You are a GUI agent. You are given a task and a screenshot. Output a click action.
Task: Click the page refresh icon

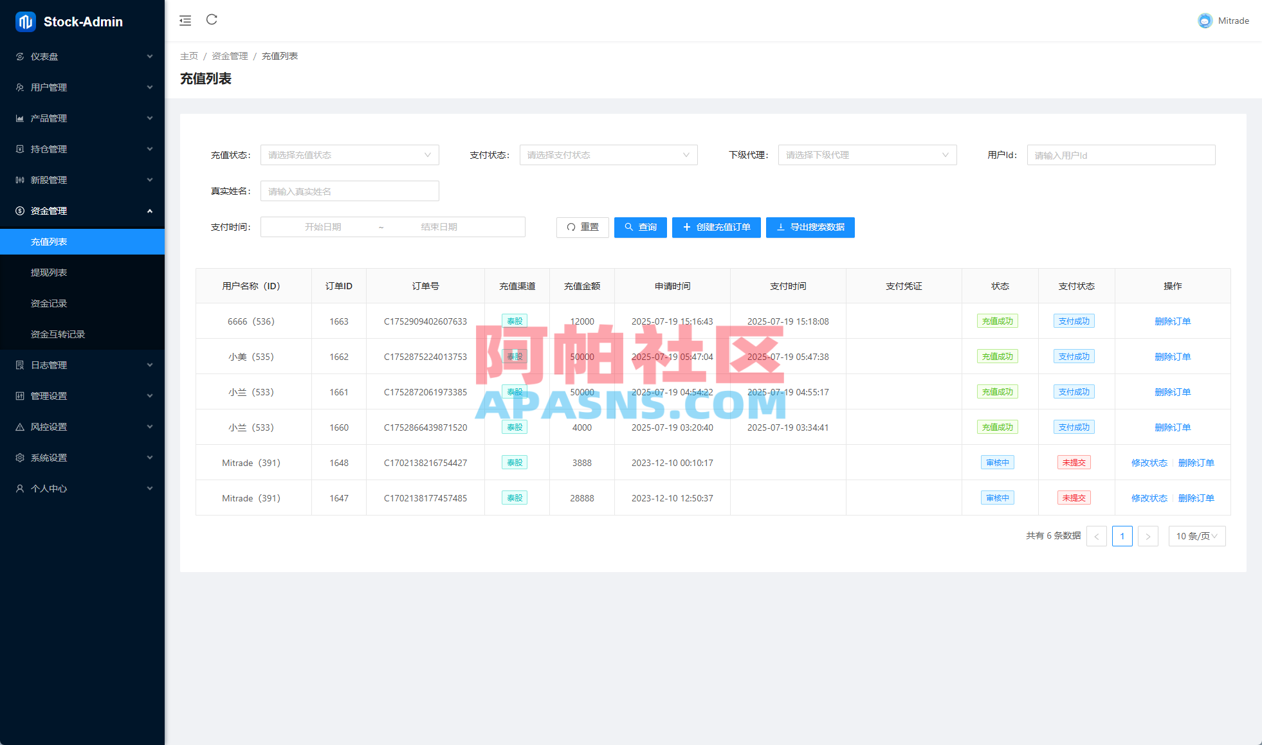[212, 20]
